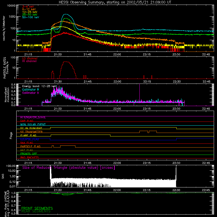Click the peak of the cyan 50-100 keV curve
This screenshot has height=217, width=217.
[x=66, y=14]
